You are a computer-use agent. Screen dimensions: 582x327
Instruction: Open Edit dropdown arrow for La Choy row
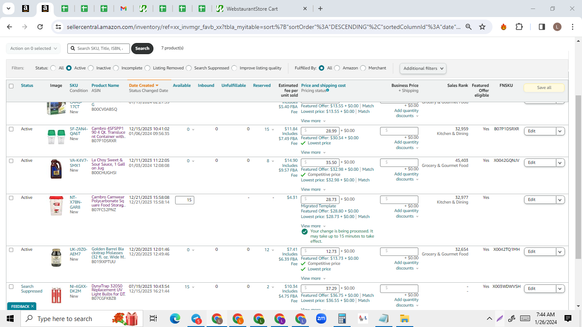point(560,163)
